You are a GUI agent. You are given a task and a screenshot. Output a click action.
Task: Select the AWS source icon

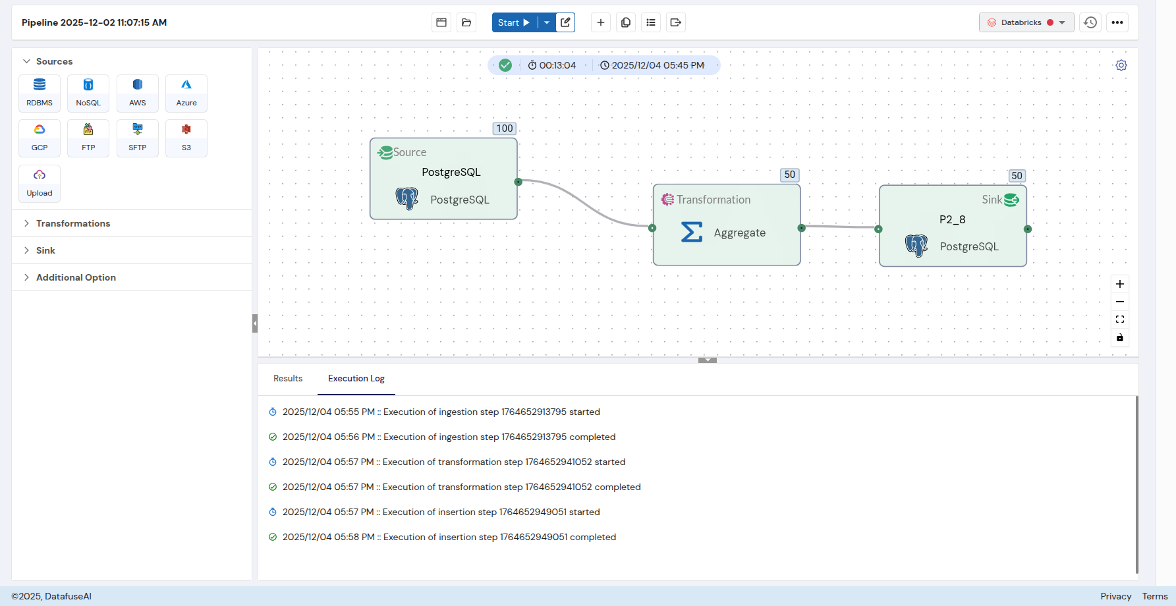[x=137, y=93]
